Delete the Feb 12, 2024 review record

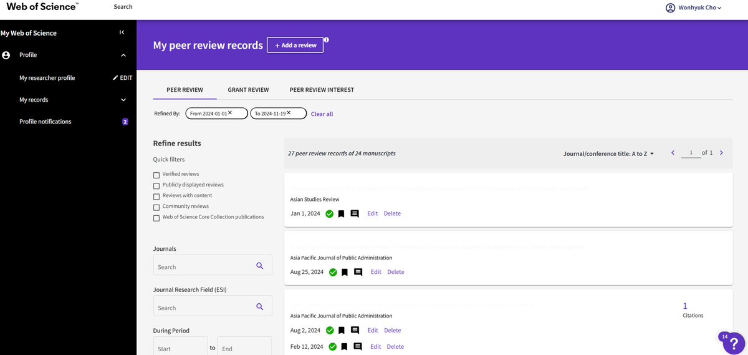pyautogui.click(x=395, y=346)
